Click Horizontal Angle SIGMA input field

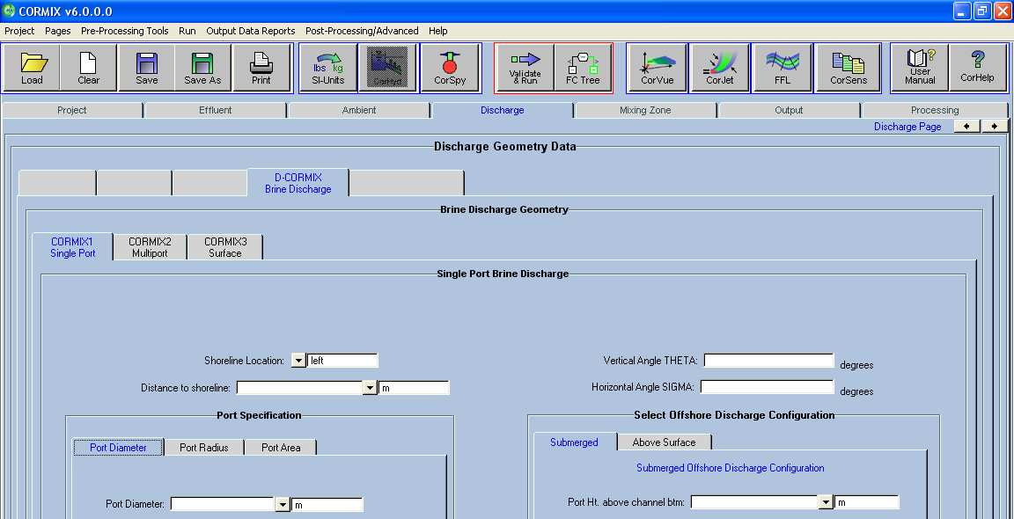(x=767, y=387)
